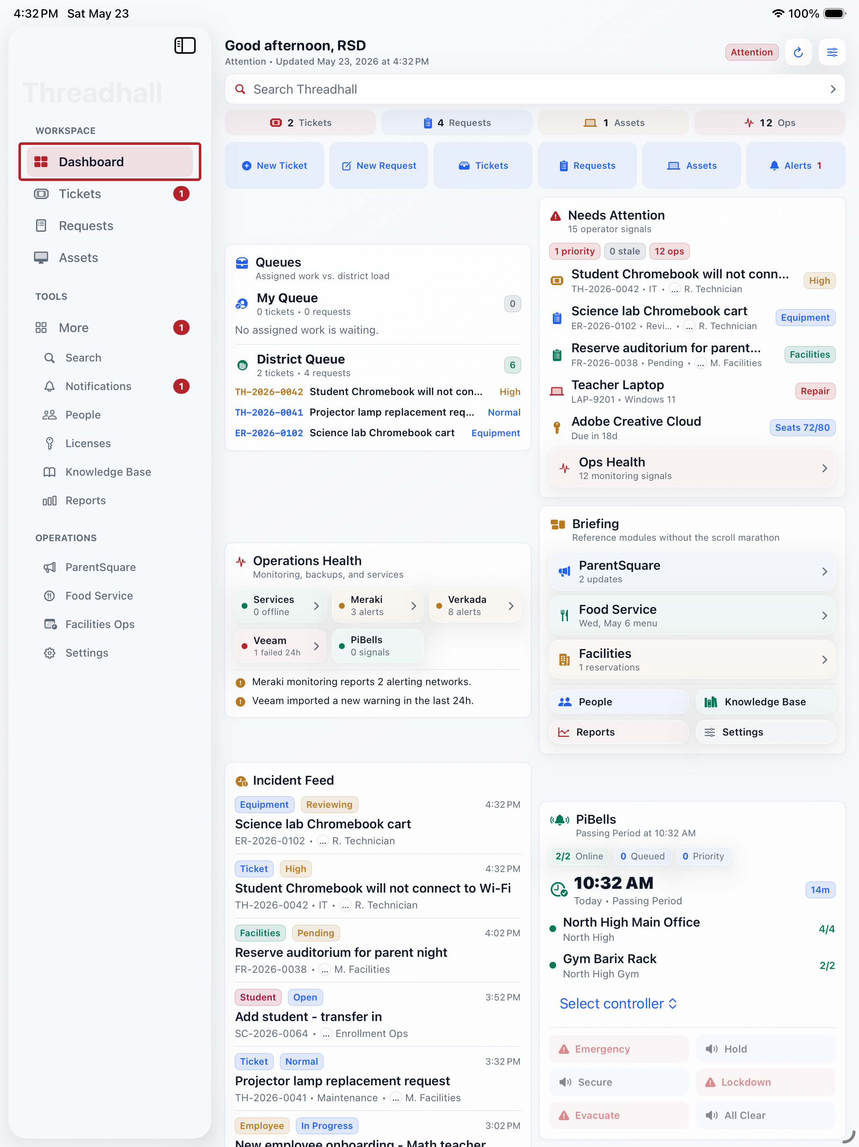Click the Knowledge Base book icon in the sidebar
Viewport: 859px width, 1147px height.
point(49,472)
